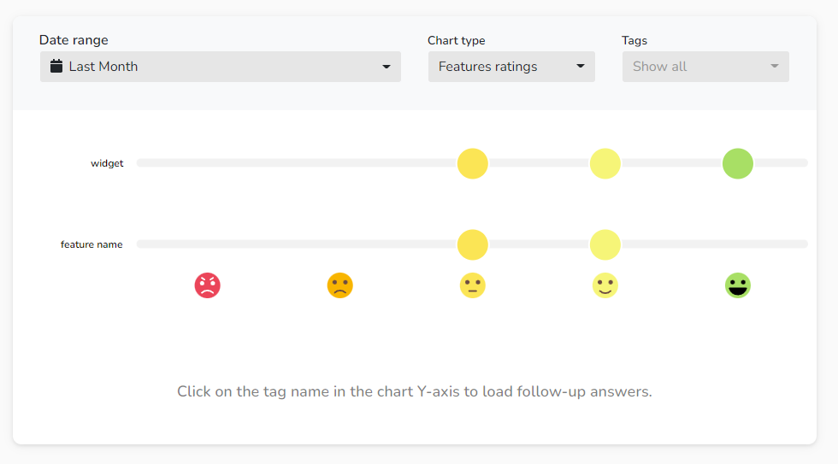838x464 pixels.
Task: Click the Date range dropdown arrow
Action: point(386,67)
